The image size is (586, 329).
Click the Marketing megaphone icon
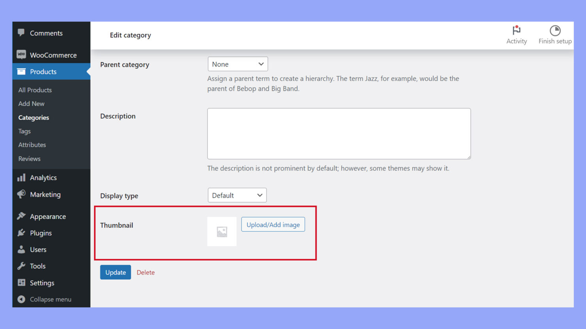point(21,194)
